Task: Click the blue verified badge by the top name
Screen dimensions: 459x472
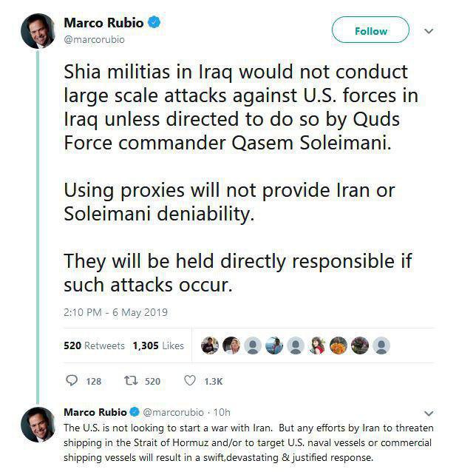Action: click(x=154, y=23)
